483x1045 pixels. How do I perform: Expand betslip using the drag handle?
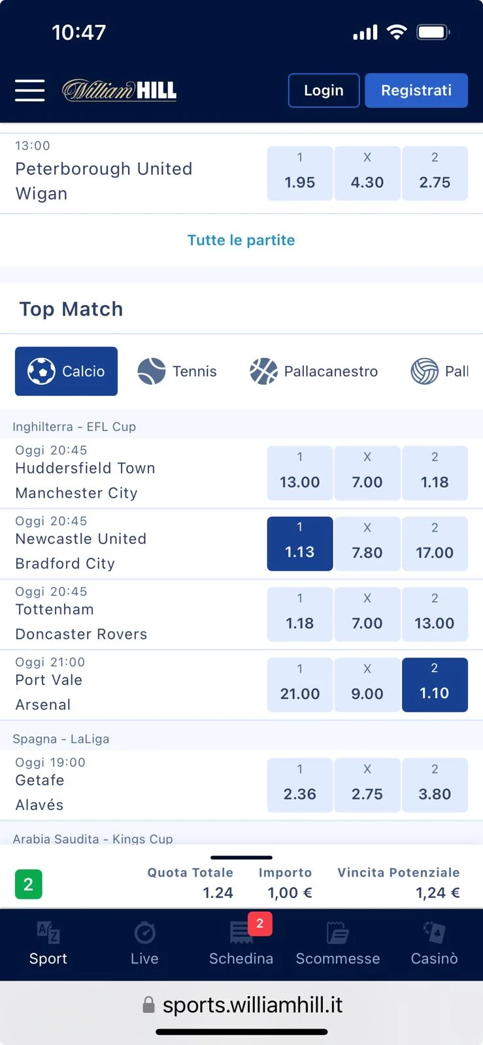(x=241, y=857)
